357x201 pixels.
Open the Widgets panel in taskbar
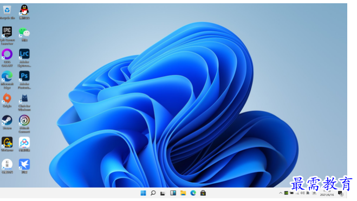coord(173,193)
